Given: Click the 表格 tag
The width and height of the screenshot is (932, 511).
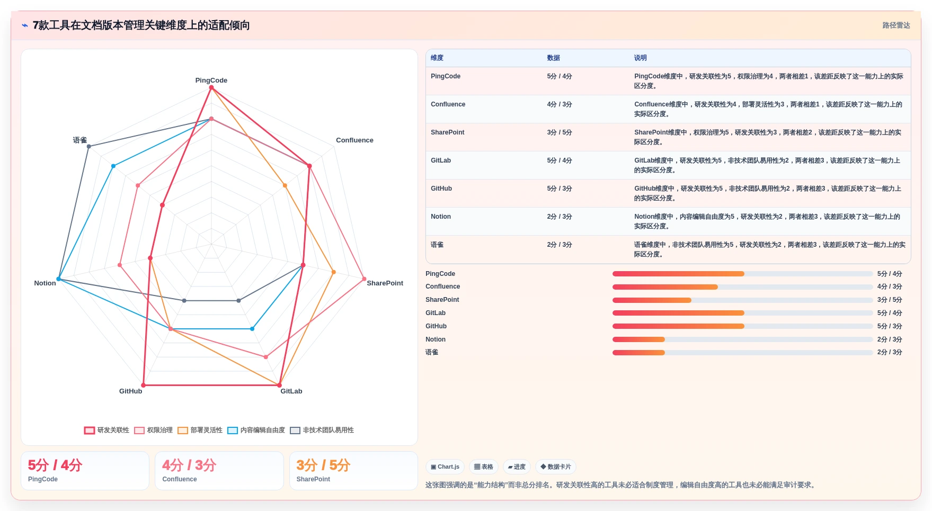Looking at the screenshot, I should pos(483,467).
